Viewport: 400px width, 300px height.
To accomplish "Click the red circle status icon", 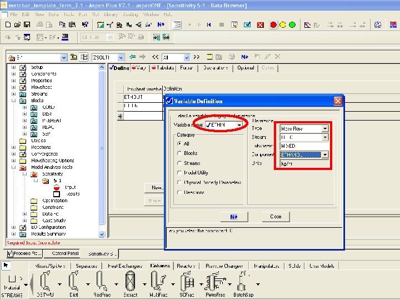I will coord(273,25).
